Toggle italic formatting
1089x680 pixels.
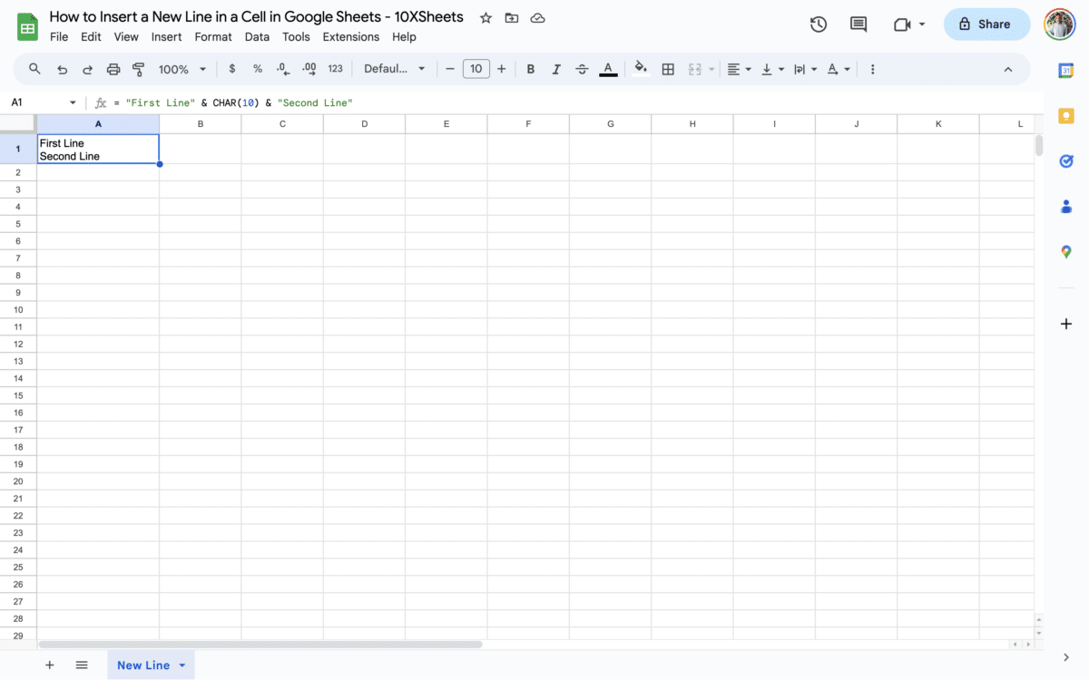click(x=555, y=68)
